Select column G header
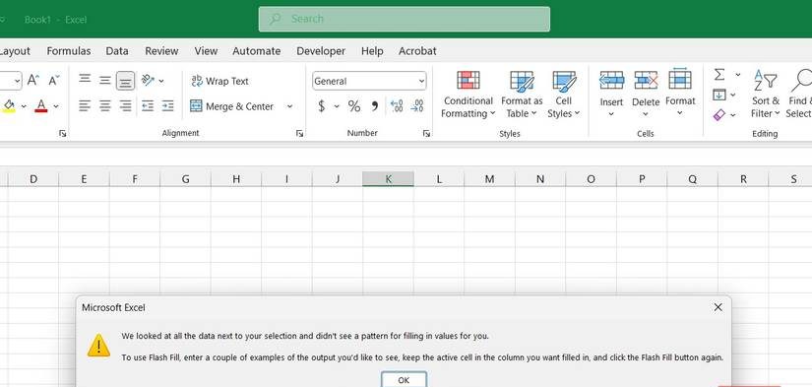Screen dimensions: 812x387 (185, 179)
